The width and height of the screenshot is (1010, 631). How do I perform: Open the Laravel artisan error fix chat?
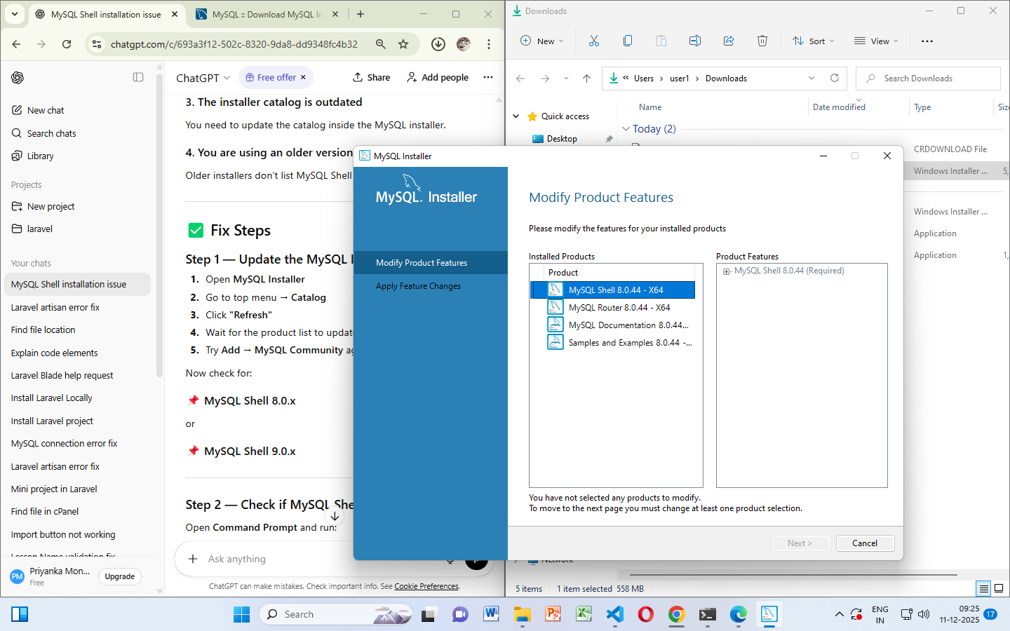coord(55,307)
